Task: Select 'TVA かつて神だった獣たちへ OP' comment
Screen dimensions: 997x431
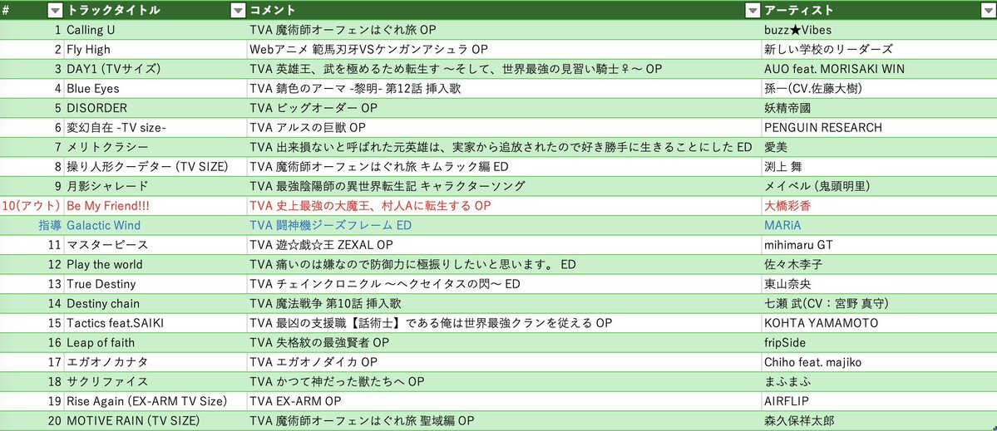Action: (504, 381)
